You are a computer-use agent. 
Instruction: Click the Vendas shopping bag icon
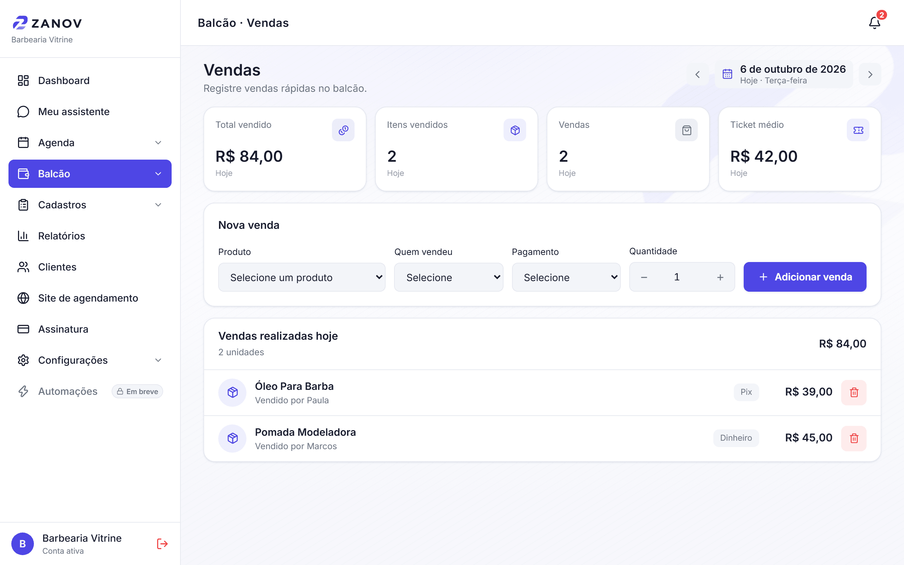coord(686,130)
